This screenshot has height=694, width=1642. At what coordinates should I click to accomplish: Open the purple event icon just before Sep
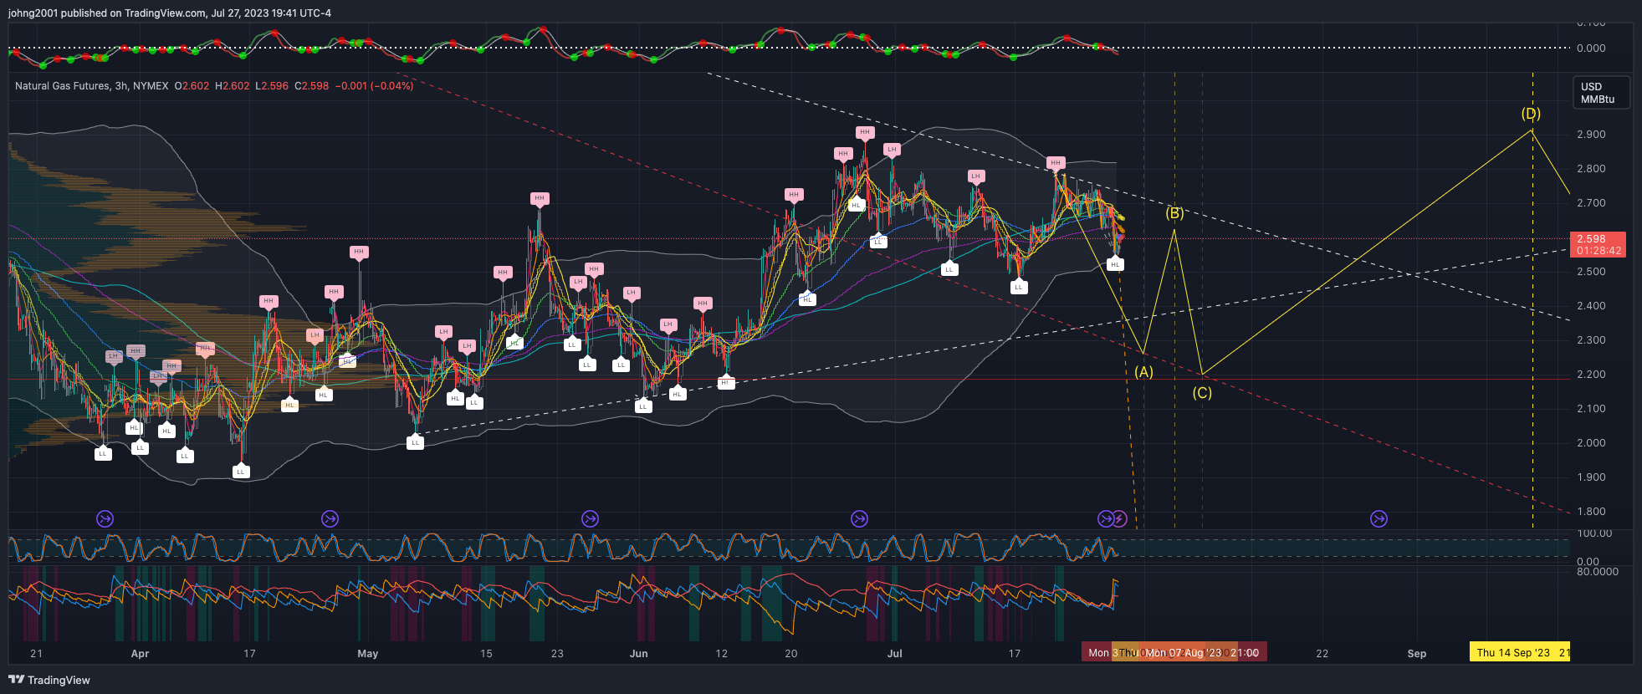(x=1379, y=519)
